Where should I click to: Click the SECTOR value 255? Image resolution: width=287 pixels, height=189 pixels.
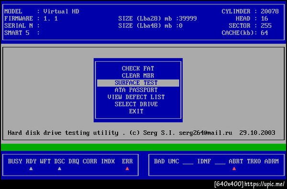coord(266,26)
